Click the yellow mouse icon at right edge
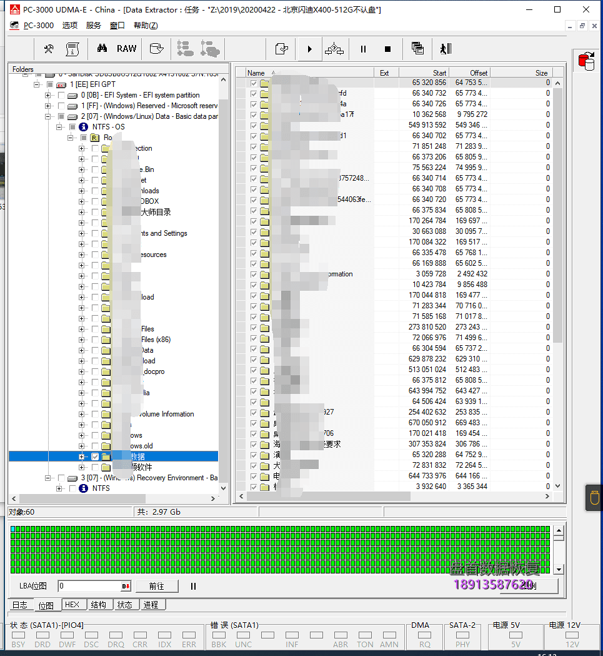603x656 pixels. [x=594, y=497]
